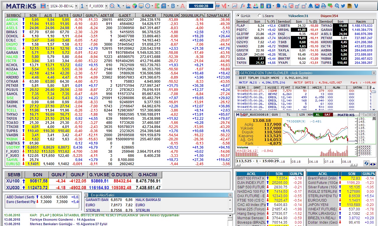Click the traffic light toolbar icon
378x226 pixels.
(x=262, y=6)
